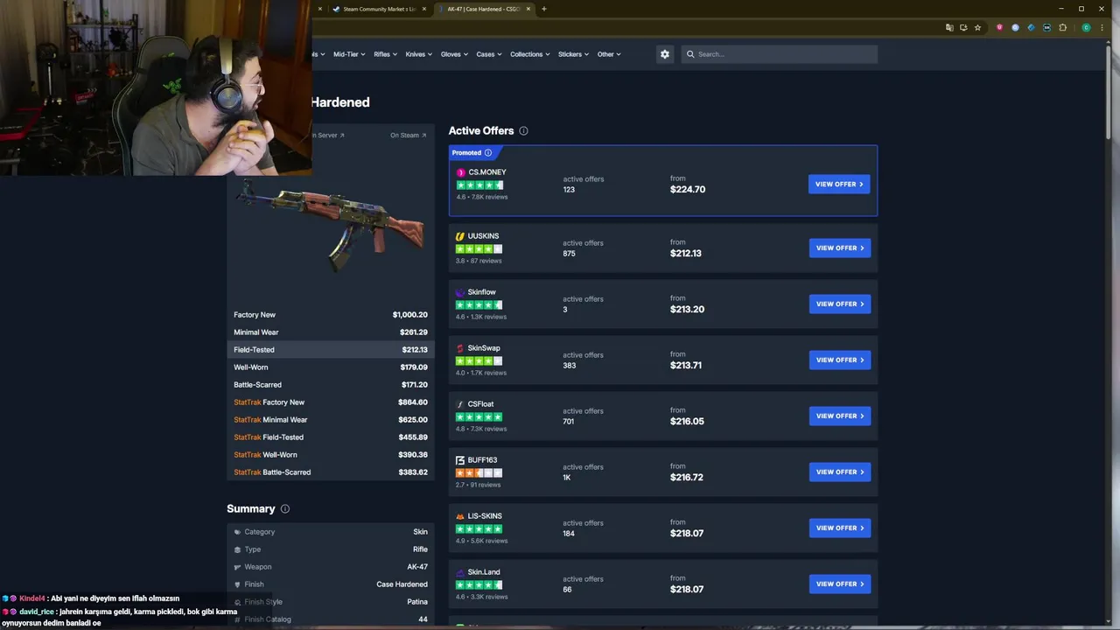This screenshot has height=630, width=1120.
Task: View the BUFF163 offer
Action: (839, 472)
